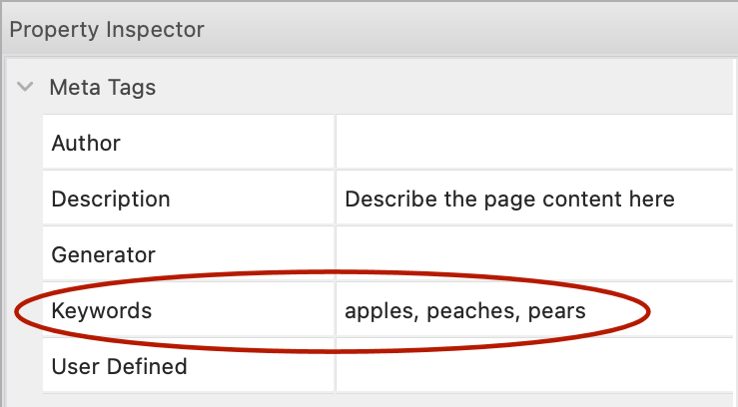738x407 pixels.
Task: Click the empty Generator value field
Action: point(534,254)
